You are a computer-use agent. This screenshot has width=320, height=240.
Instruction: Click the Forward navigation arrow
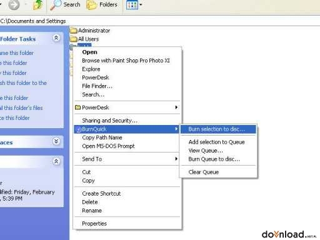pyautogui.click(x=14, y=5)
